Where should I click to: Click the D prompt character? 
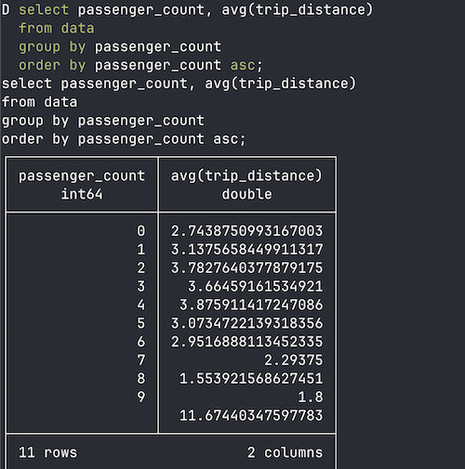(x=6, y=10)
